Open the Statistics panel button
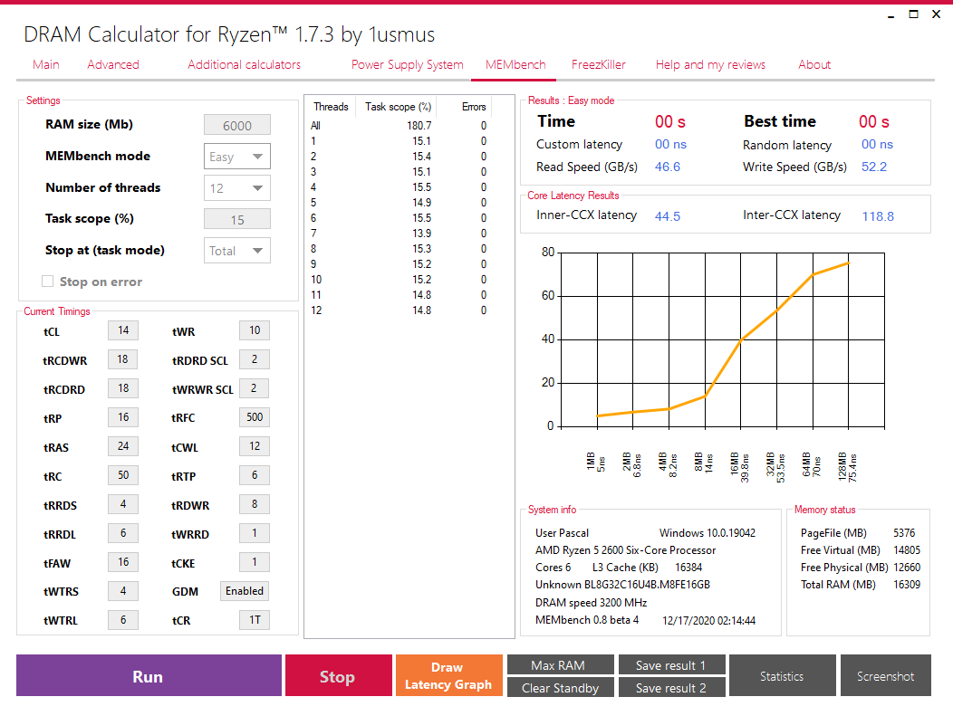The height and width of the screenshot is (716, 953). (x=782, y=675)
